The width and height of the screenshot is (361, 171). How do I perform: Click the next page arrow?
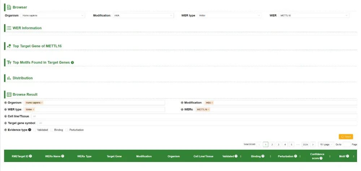(313, 145)
